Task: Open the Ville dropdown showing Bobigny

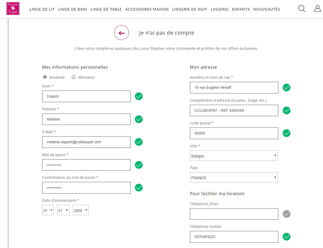Action: [x=234, y=156]
